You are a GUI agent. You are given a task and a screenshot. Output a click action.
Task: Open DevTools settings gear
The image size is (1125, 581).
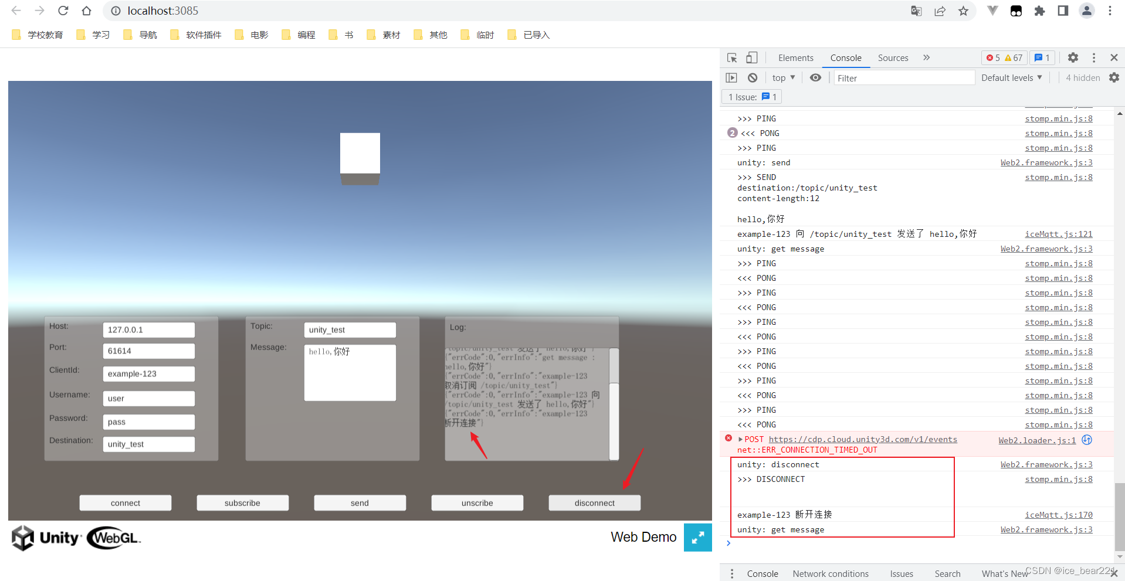[x=1073, y=57]
